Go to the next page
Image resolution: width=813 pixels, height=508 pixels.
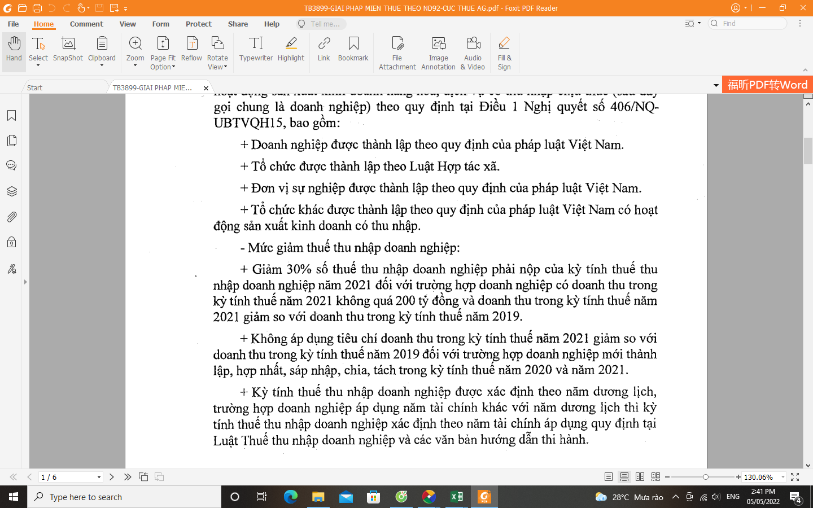click(x=111, y=477)
